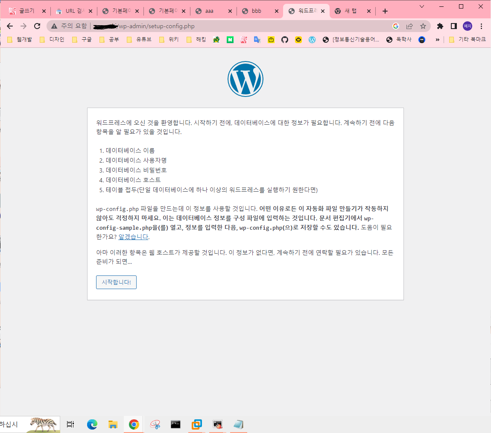Open the WordPress bookmark icon
This screenshot has height=433, width=491.
[312, 39]
